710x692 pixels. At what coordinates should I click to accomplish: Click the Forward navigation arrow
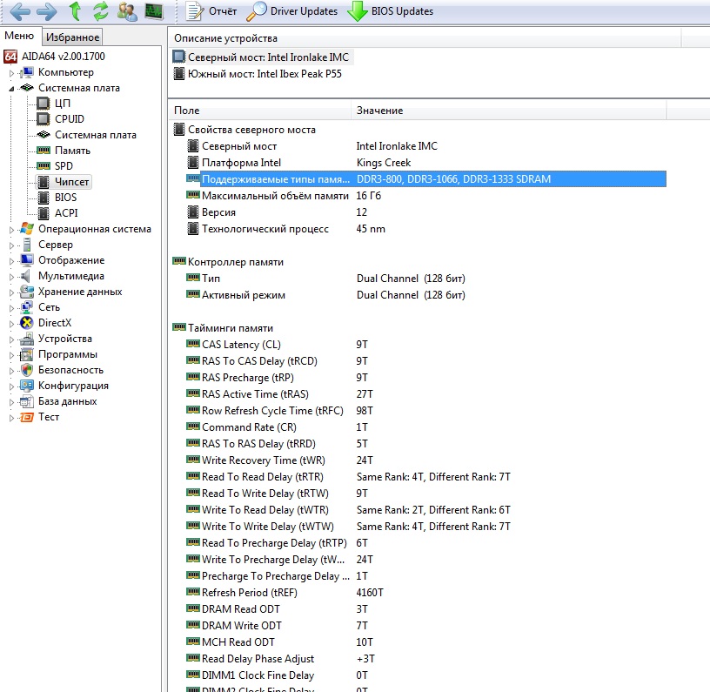point(46,11)
